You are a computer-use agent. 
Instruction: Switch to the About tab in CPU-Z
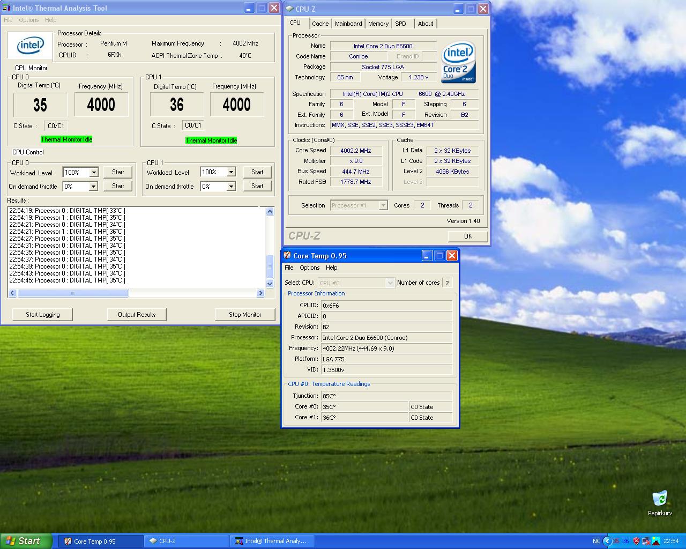pyautogui.click(x=426, y=24)
